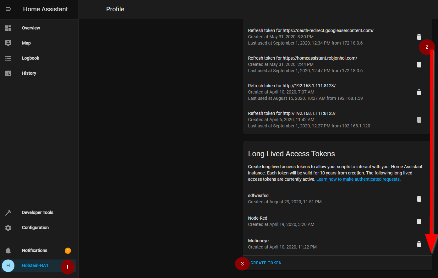
Task: Open Learn how to make authenticated requests link
Action: [x=359, y=179]
